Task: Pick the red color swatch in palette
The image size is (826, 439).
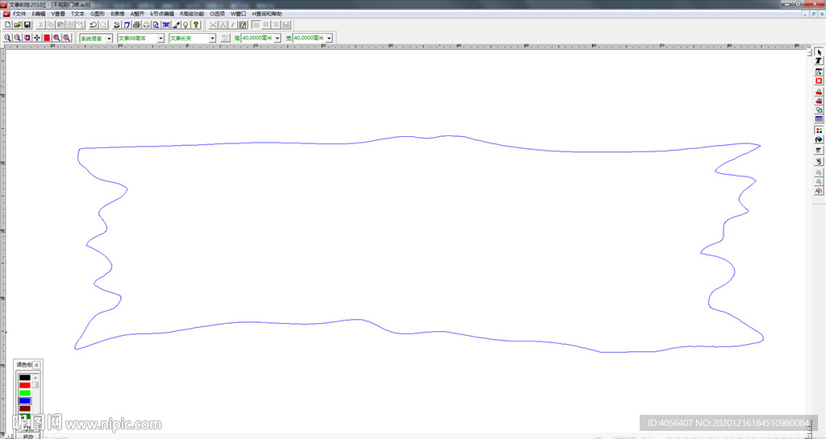Action: [x=24, y=386]
